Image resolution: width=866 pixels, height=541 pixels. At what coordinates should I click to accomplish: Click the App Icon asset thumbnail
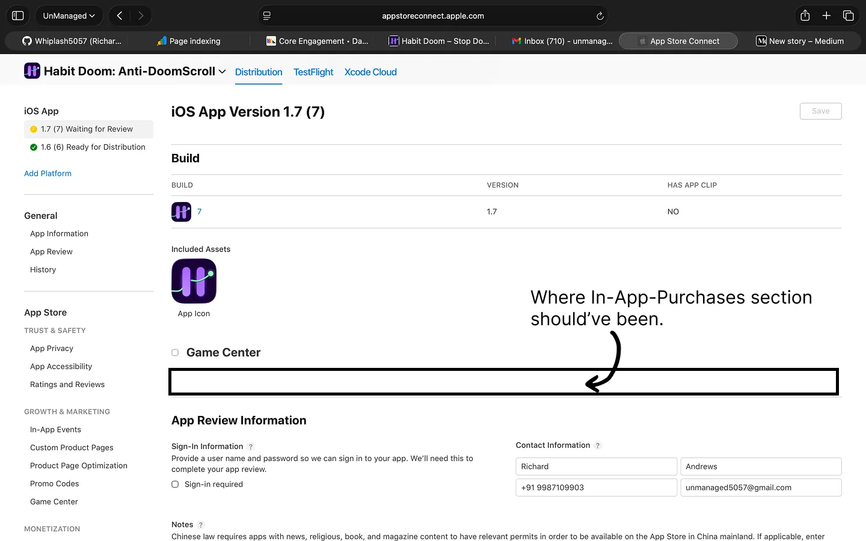click(194, 281)
